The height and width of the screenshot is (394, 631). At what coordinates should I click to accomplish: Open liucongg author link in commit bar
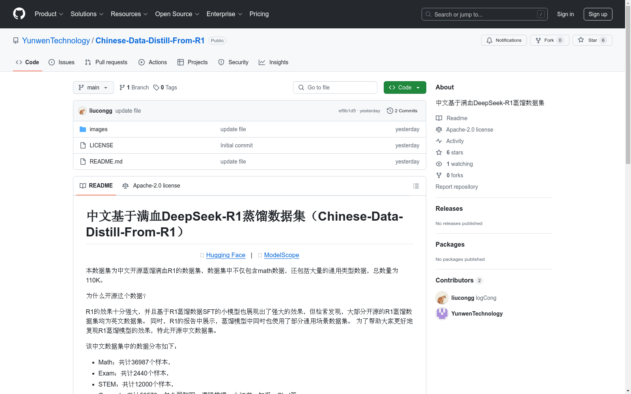[x=101, y=111]
